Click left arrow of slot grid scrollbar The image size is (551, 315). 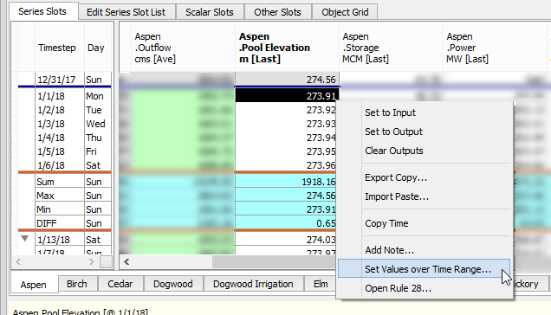pyautogui.click(x=126, y=261)
